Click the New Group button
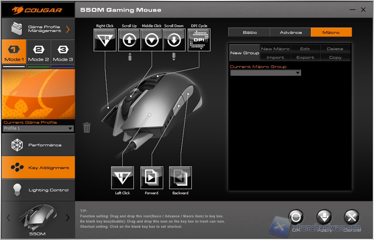 245,53
